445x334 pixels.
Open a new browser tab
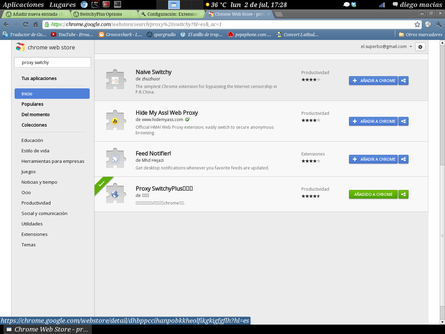click(279, 14)
